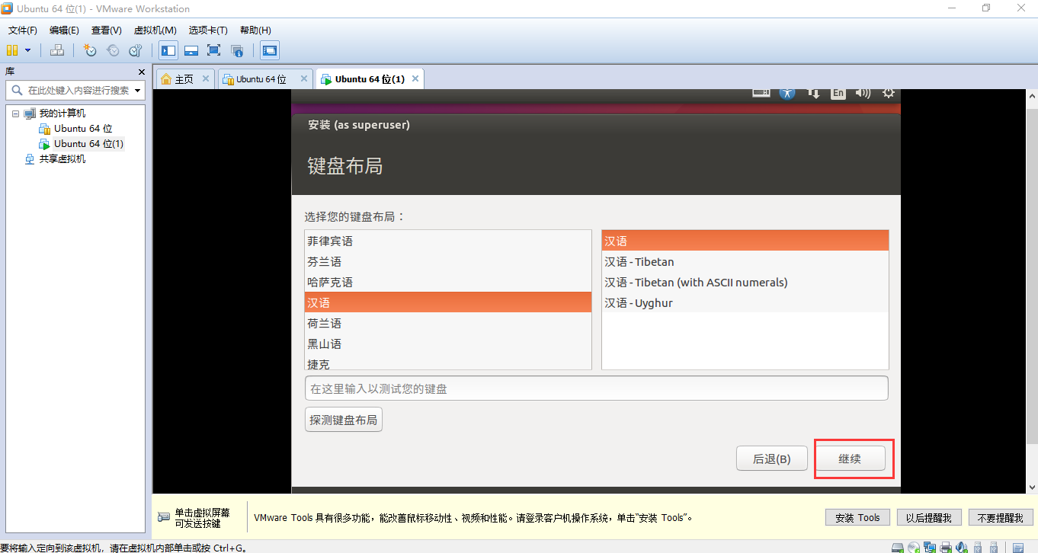Click the 以后提醒我 button
The height and width of the screenshot is (553, 1038).
[x=929, y=518]
